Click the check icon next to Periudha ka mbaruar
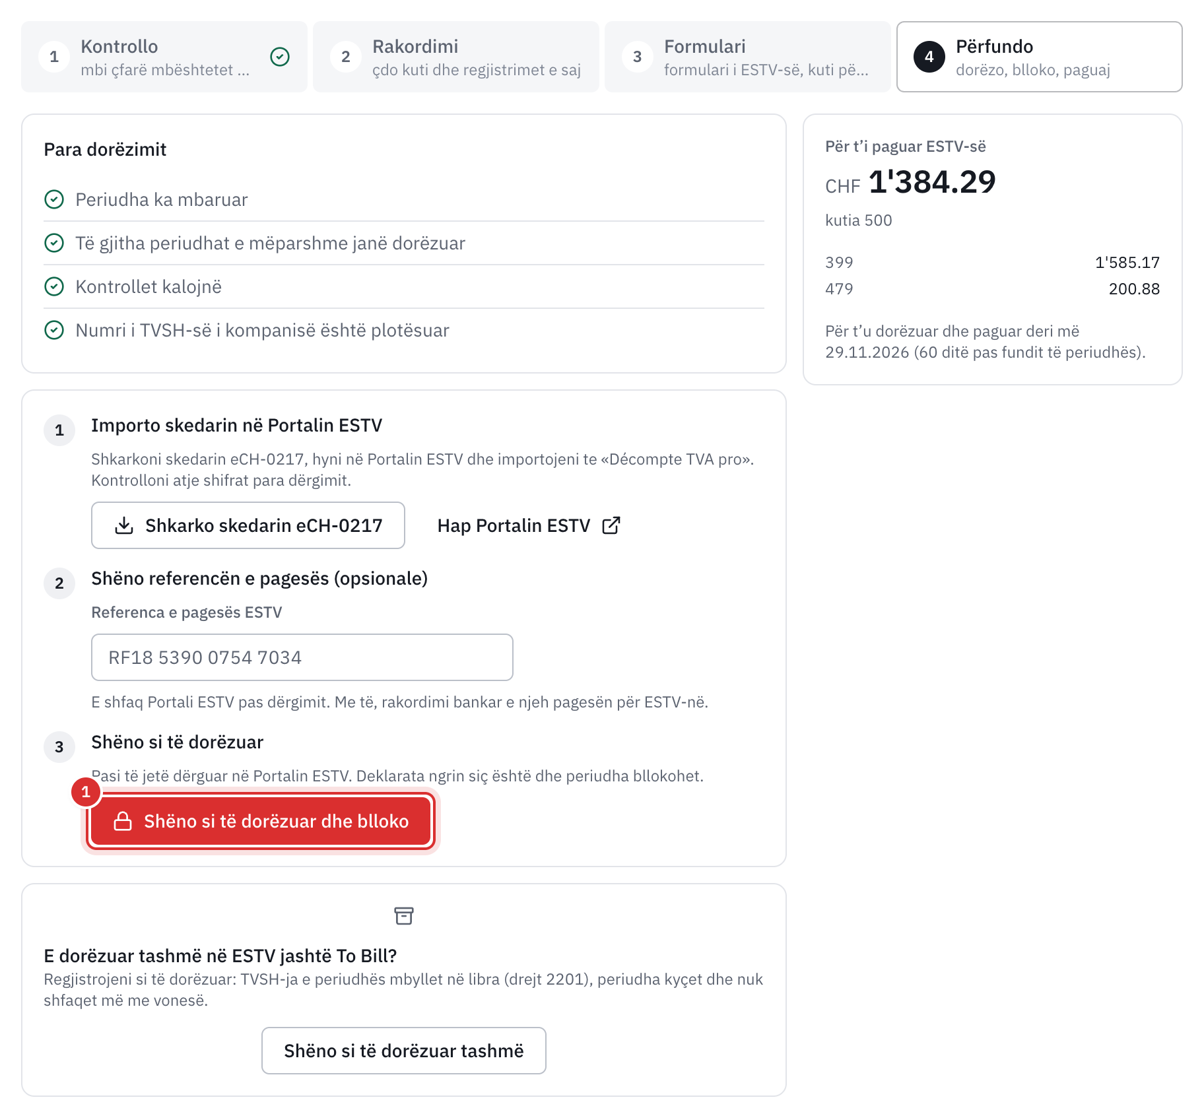 (54, 199)
